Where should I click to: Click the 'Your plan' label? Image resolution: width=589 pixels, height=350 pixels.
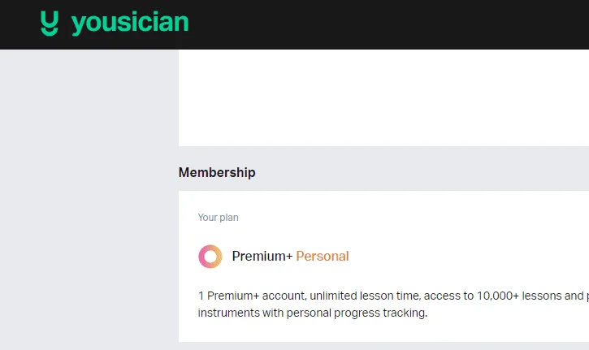(218, 218)
